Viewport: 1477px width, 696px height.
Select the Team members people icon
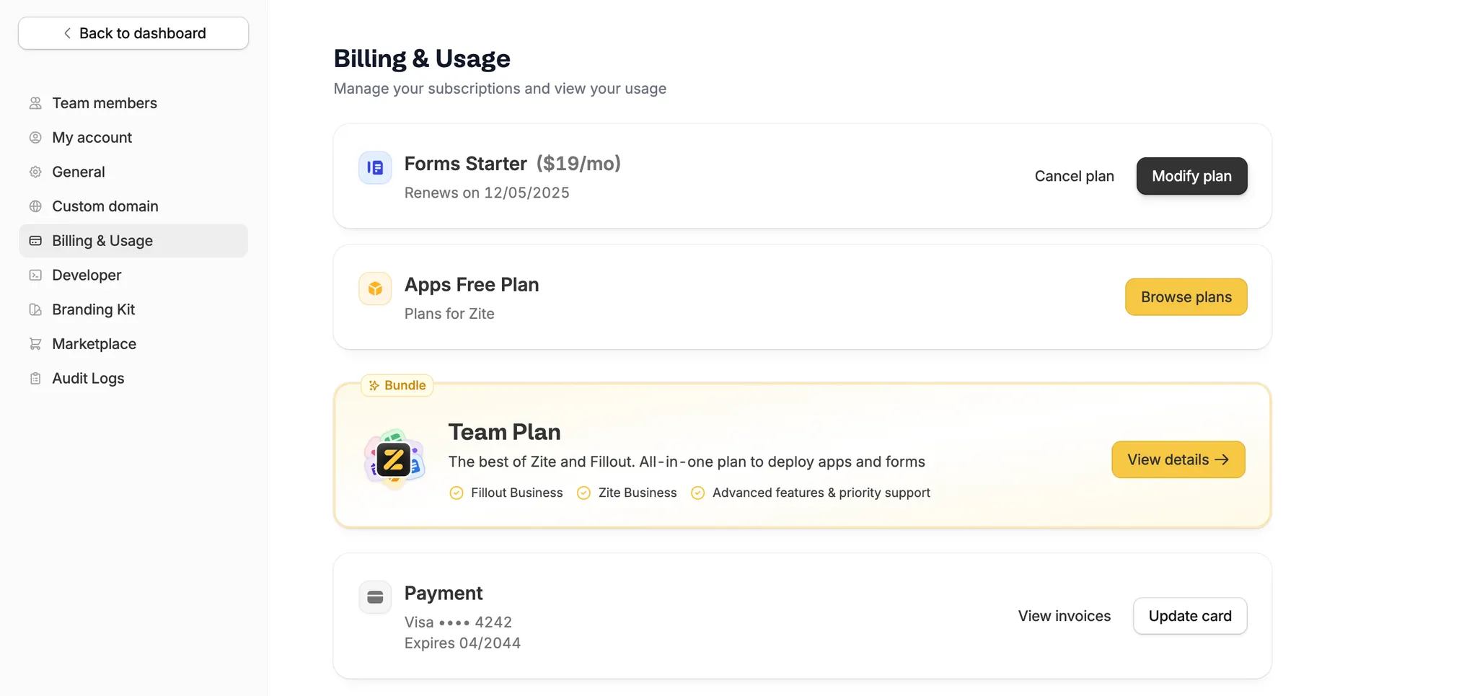(x=35, y=102)
